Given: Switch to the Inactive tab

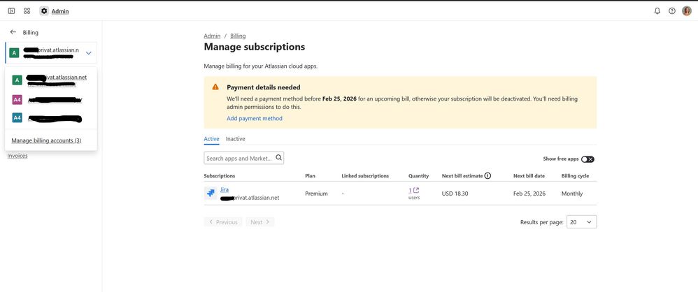Looking at the screenshot, I should [235, 139].
